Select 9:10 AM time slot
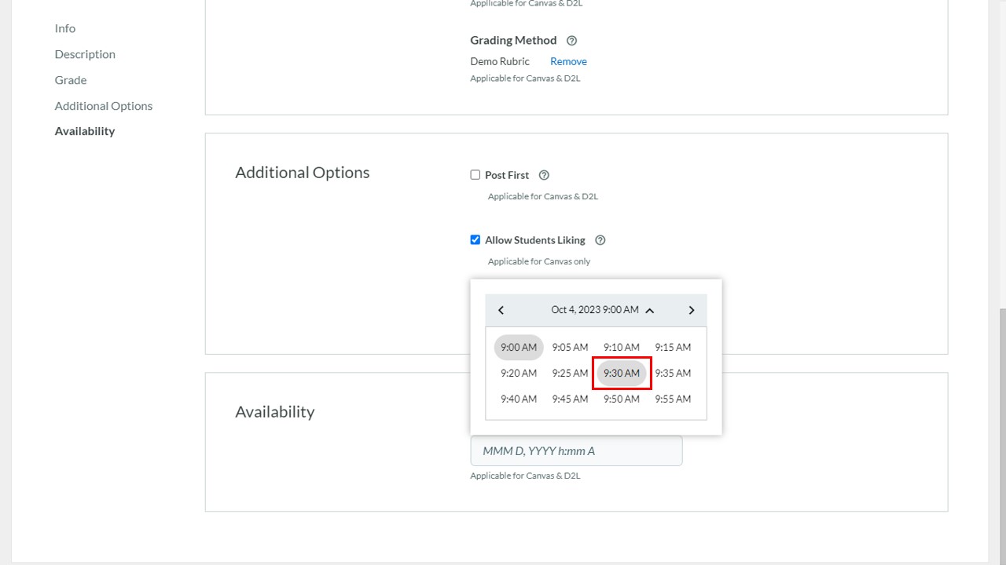 [622, 348]
